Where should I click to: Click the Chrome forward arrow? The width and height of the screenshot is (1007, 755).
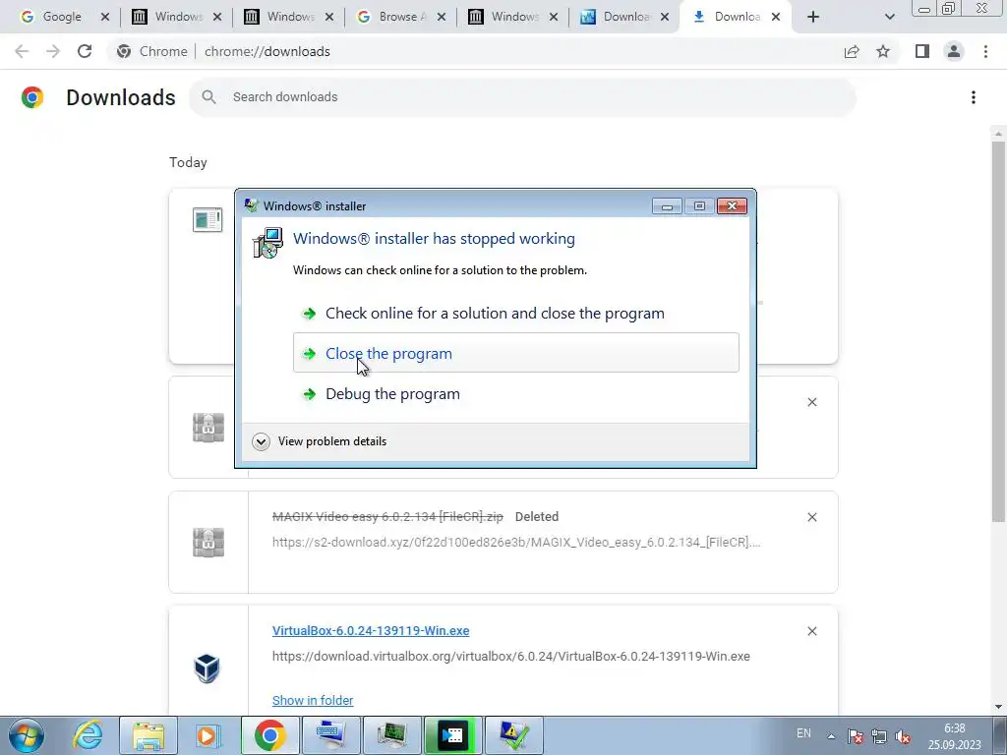pos(53,51)
